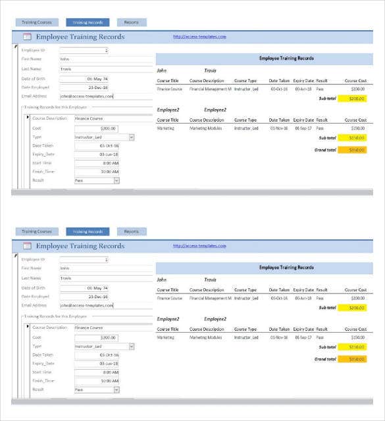Screen dimensions: 385x421
Task: Open Training Courses tab in upper form
Action: click(x=37, y=22)
